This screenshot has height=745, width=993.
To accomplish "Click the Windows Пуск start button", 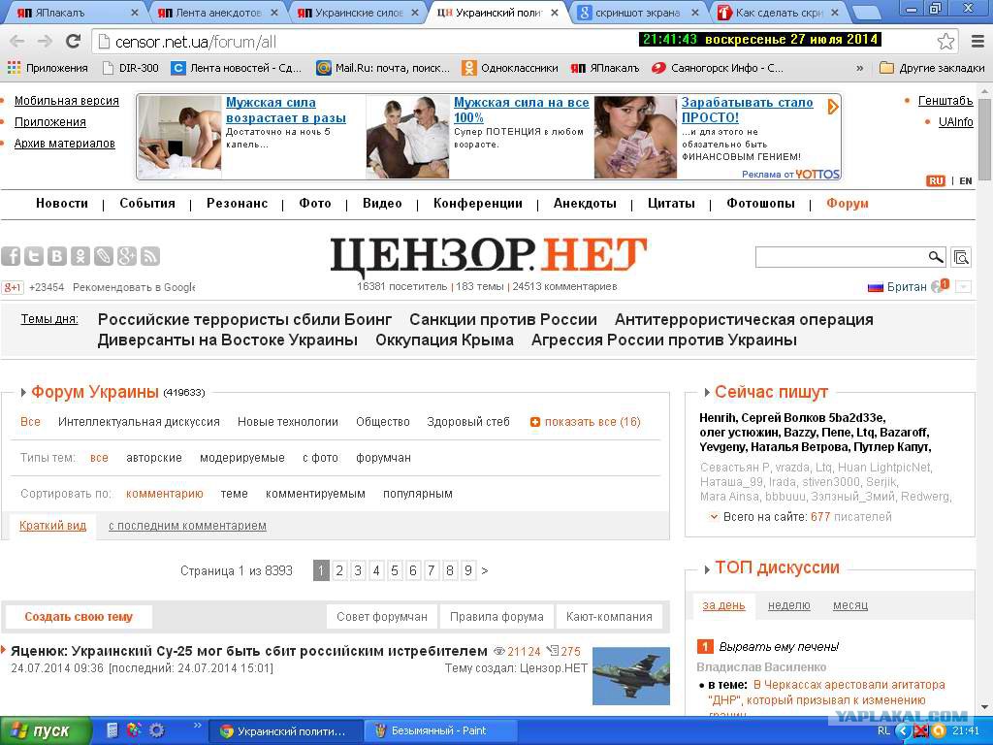I will [45, 730].
